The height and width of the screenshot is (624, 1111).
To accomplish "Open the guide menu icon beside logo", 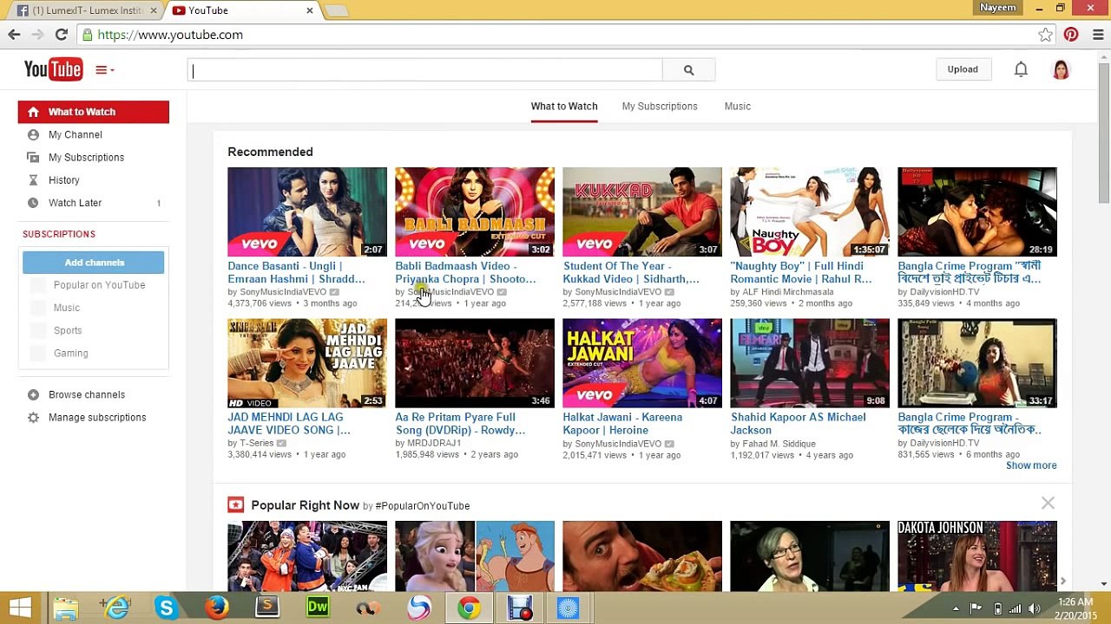I will (x=104, y=70).
